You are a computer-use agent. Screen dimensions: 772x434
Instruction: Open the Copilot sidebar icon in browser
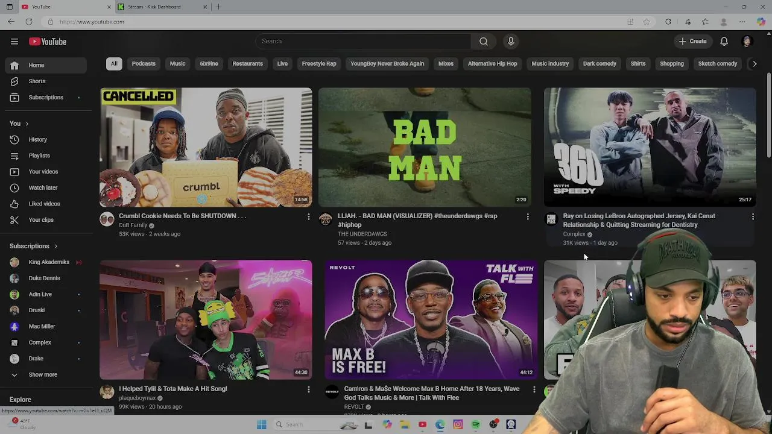pos(761,22)
